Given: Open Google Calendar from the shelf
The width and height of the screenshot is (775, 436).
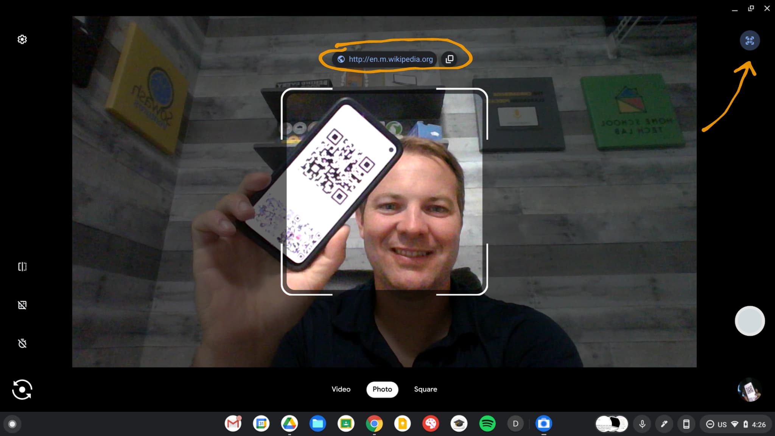Looking at the screenshot, I should [261, 424].
